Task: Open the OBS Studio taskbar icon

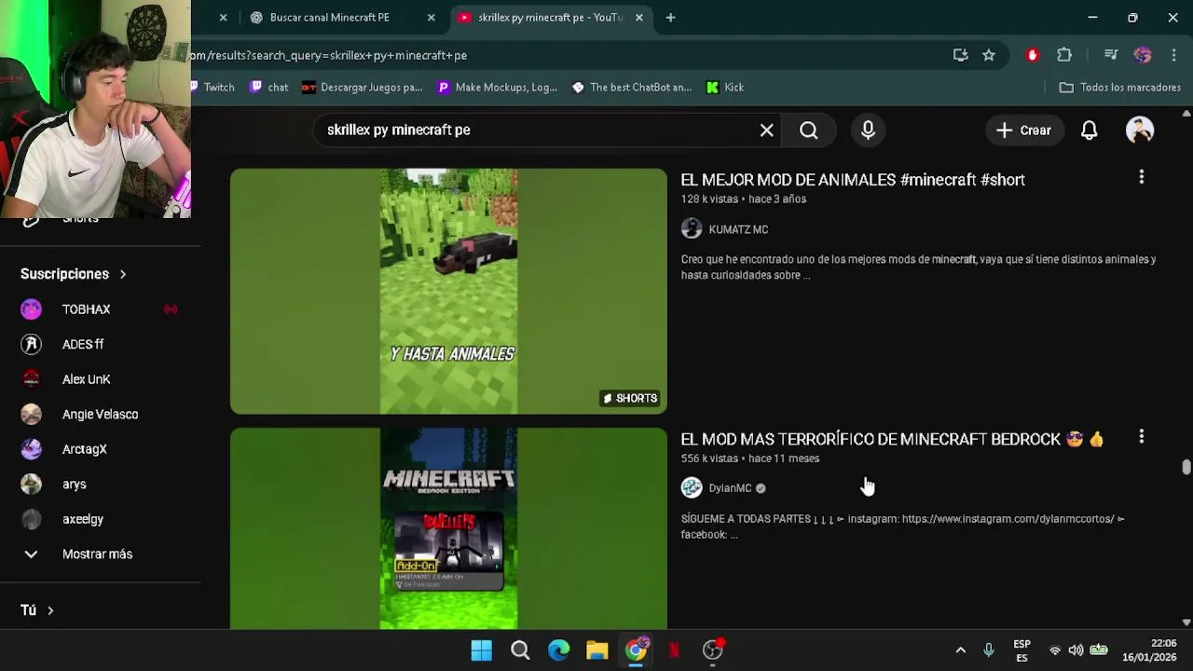Action: pyautogui.click(x=713, y=650)
